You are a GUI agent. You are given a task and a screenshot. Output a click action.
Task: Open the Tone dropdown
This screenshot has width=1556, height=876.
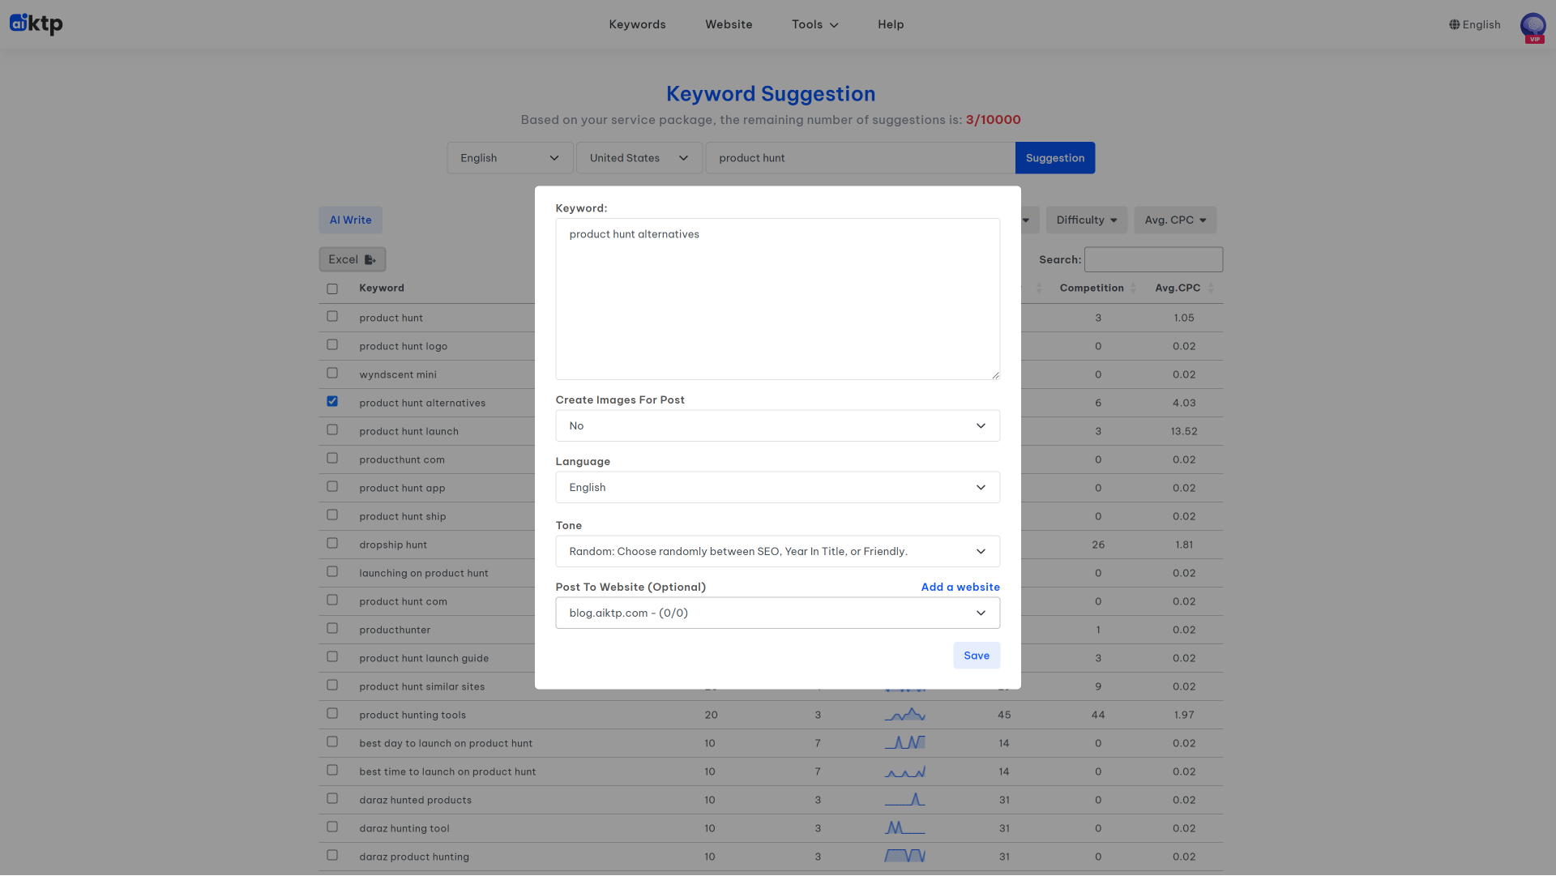(777, 552)
